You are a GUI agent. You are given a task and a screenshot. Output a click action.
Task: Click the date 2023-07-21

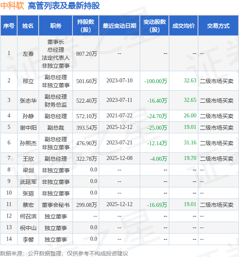click(119, 142)
